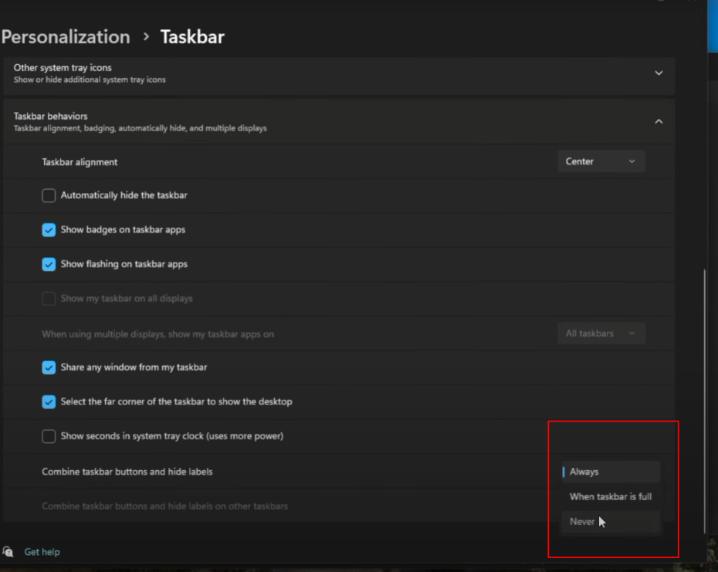Viewport: 718px width, 572px height.
Task: Open the Get help link
Action: coord(42,552)
